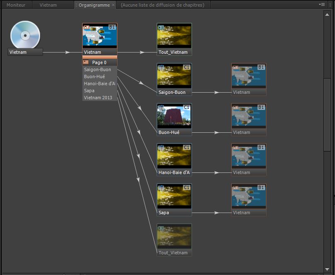Select the Hanoi-Baie d'A timeline thumbnail

pos(174,156)
